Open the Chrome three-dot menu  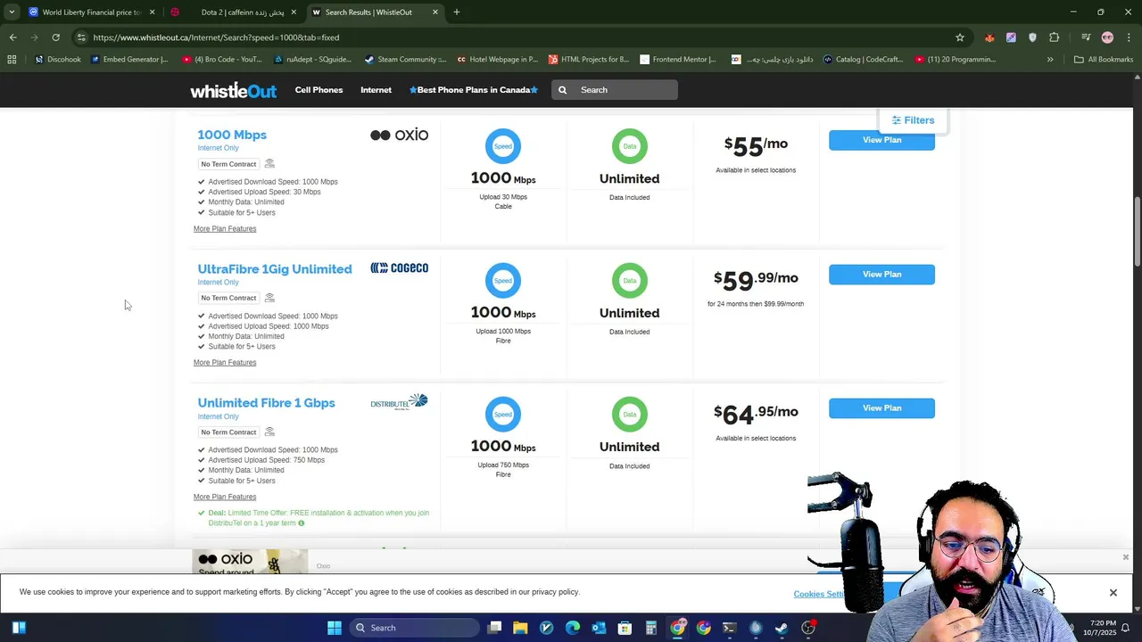click(1129, 37)
